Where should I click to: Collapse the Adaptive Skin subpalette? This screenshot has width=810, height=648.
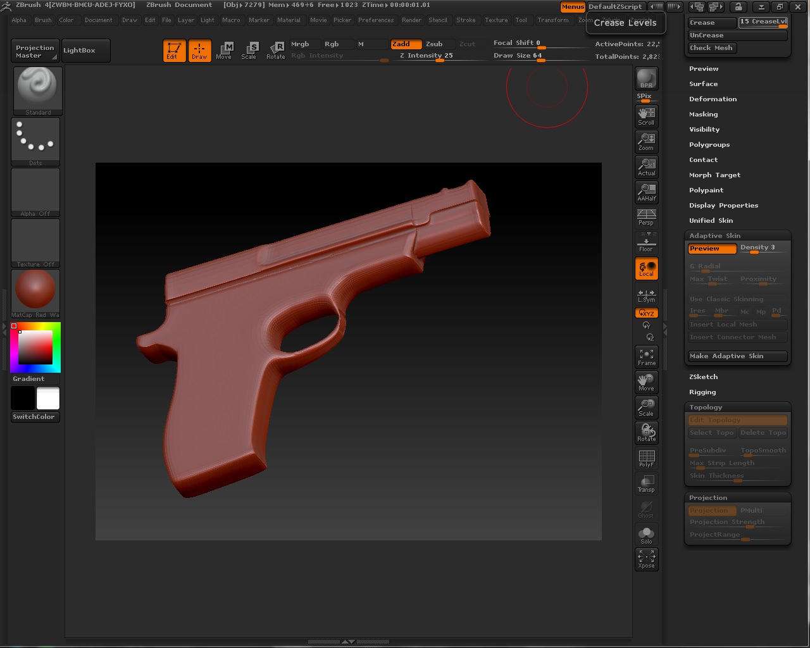pos(715,235)
